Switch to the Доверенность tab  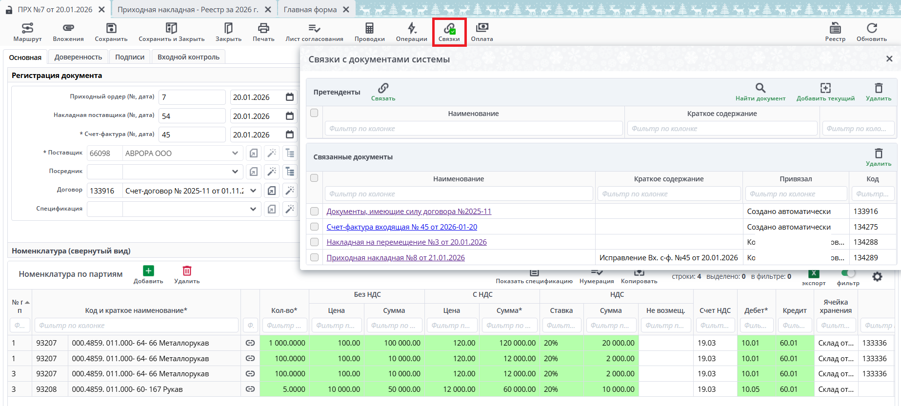tap(78, 57)
